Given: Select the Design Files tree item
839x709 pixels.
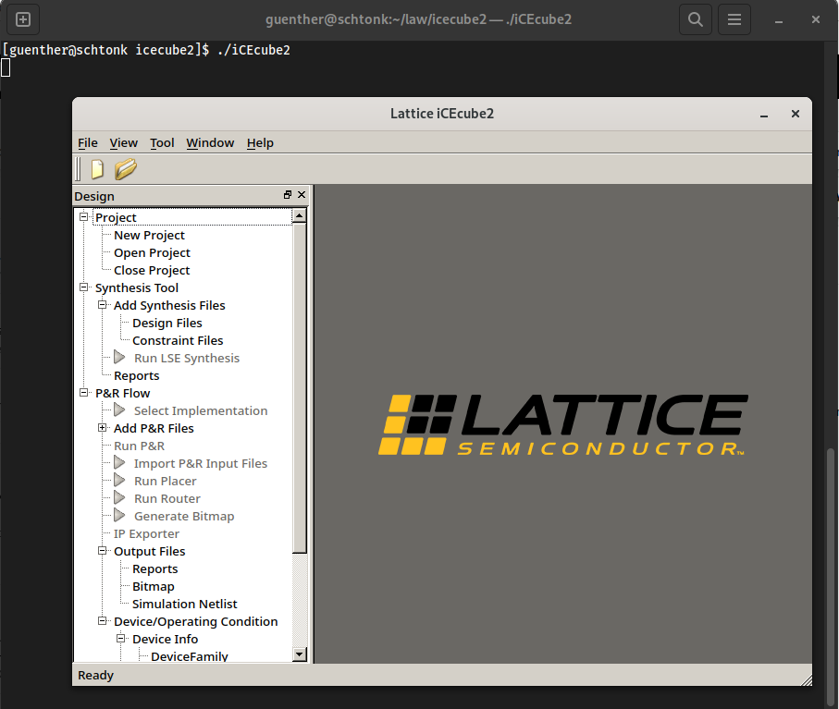Looking at the screenshot, I should tap(167, 323).
